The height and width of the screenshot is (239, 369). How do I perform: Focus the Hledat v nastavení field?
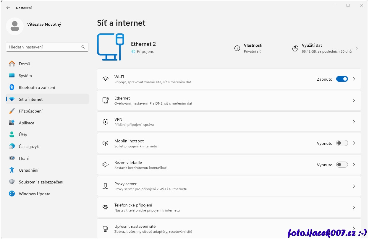[x=44, y=47]
